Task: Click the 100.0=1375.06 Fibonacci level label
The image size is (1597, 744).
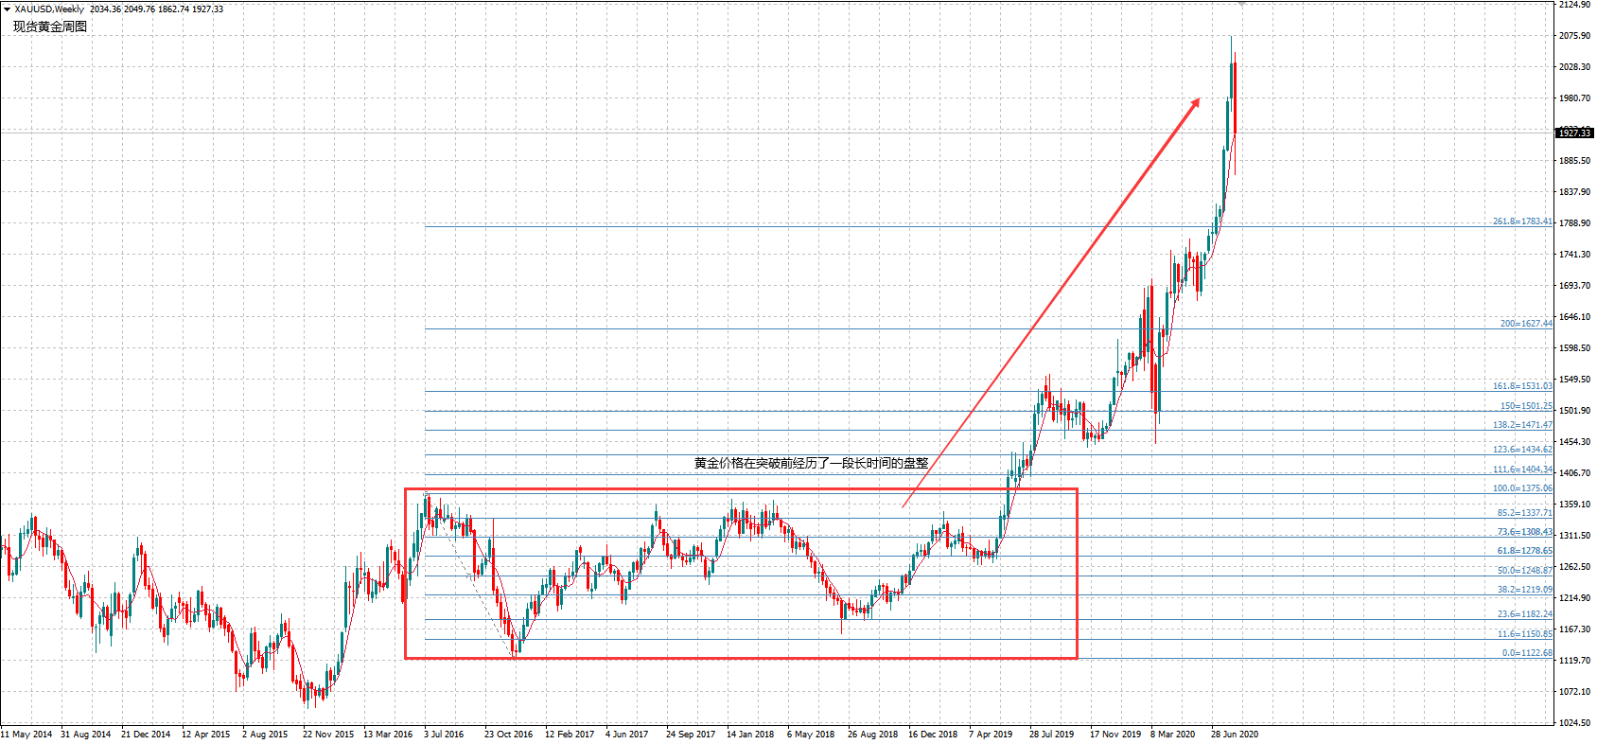Action: click(1522, 488)
